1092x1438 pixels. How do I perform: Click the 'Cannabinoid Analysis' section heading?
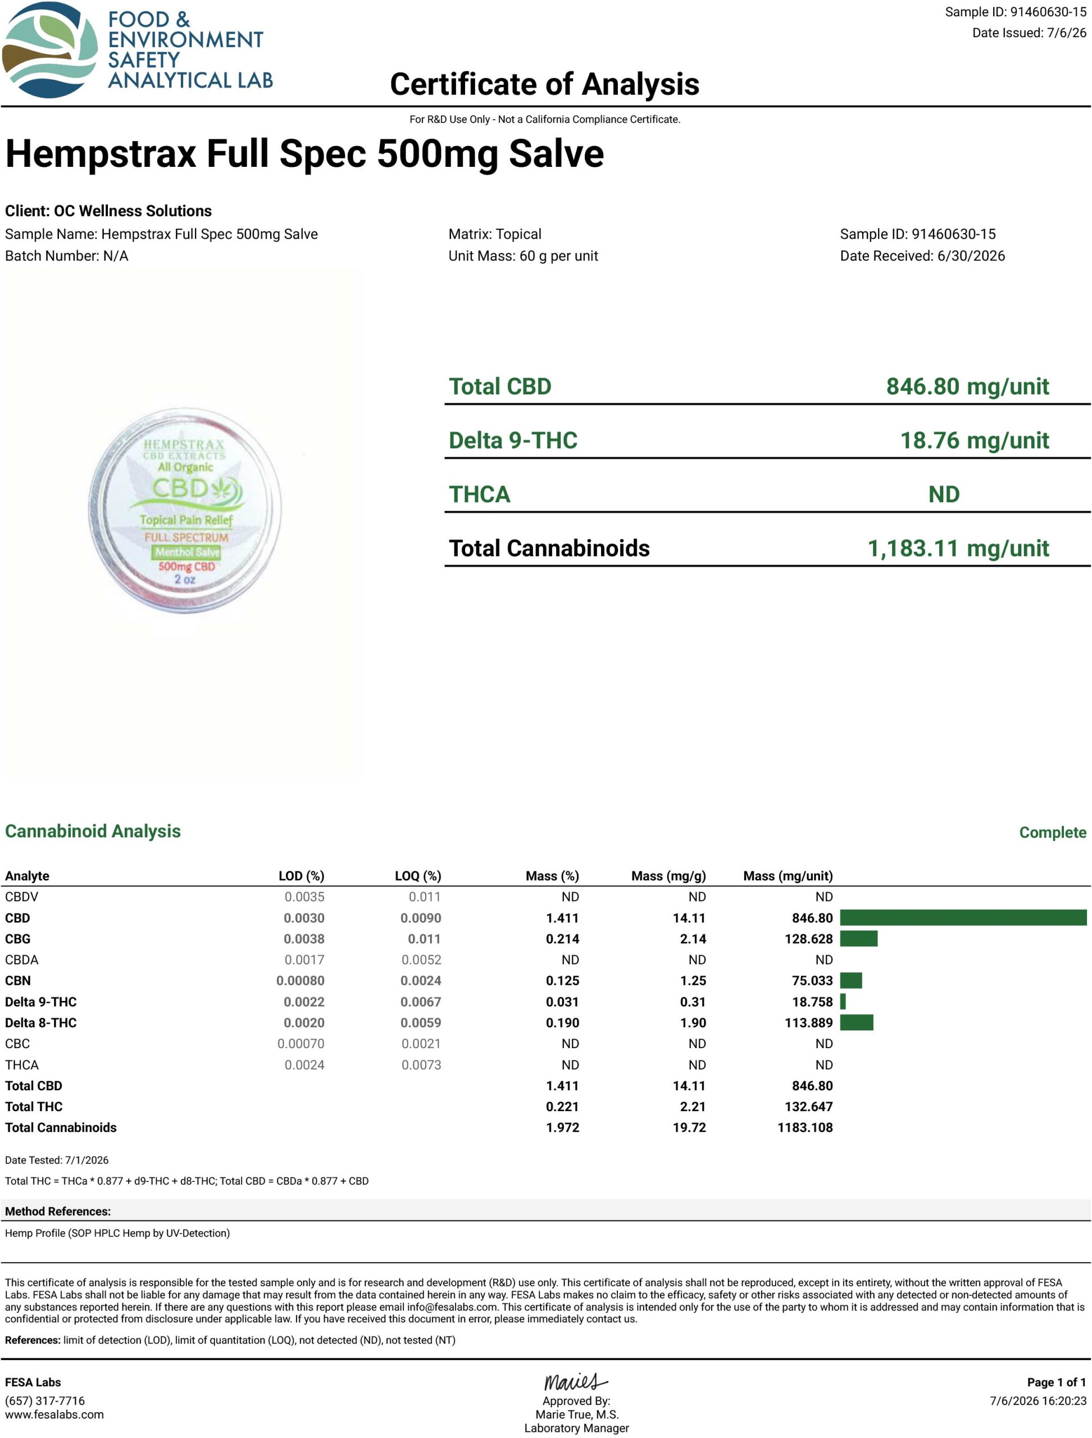pos(93,831)
